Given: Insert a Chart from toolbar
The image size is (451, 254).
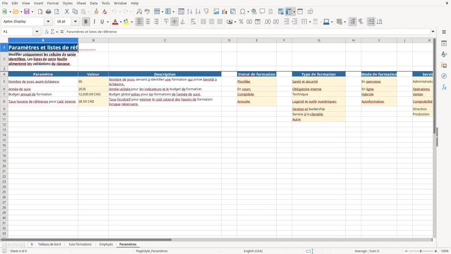Looking at the screenshot, I should [x=225, y=12].
